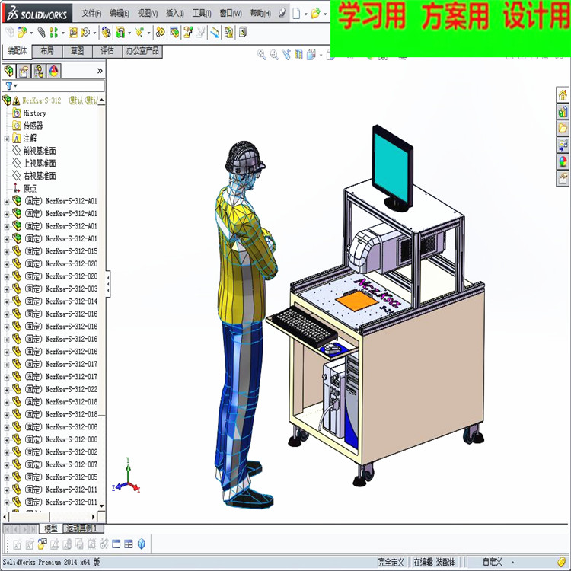Activate Zoom to Area tool

point(274,55)
